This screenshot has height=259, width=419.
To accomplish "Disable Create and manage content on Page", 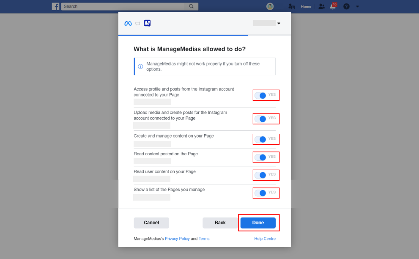I will click(260, 139).
